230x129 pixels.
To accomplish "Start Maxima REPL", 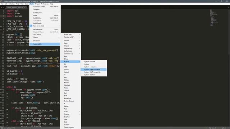I will pyautogui.click(x=70, y=83).
